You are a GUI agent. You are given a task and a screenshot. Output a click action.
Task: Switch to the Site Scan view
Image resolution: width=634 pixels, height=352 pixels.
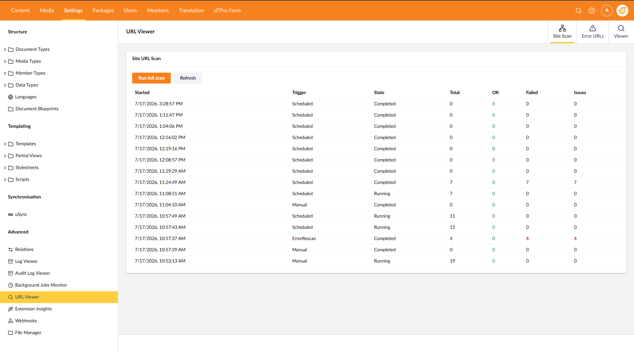pos(562,32)
